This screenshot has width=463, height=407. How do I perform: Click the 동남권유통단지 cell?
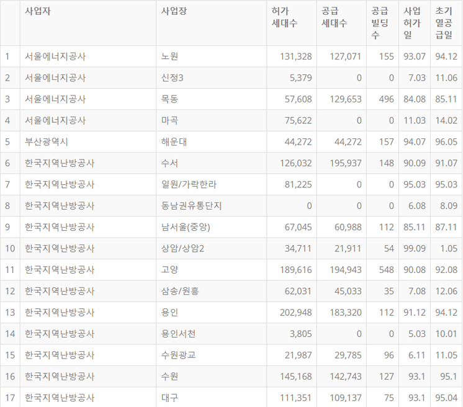[x=191, y=205]
